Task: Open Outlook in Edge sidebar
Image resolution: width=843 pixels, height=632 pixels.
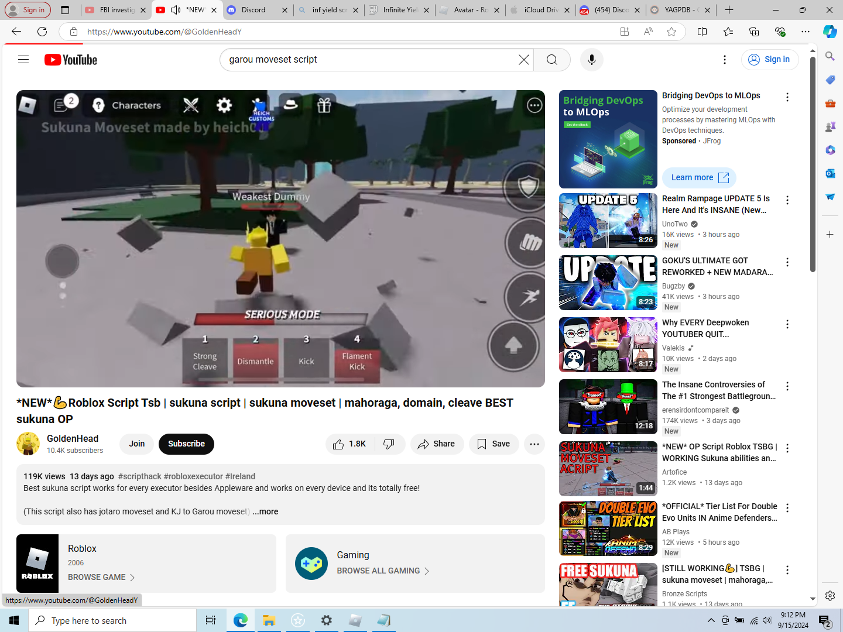Action: (830, 173)
